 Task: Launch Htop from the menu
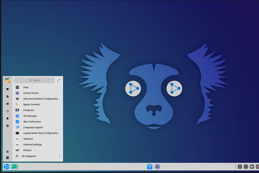point(26,87)
